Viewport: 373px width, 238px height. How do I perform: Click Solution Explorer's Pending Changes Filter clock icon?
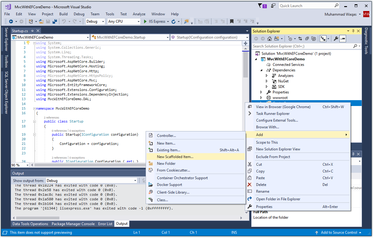[x=290, y=39]
